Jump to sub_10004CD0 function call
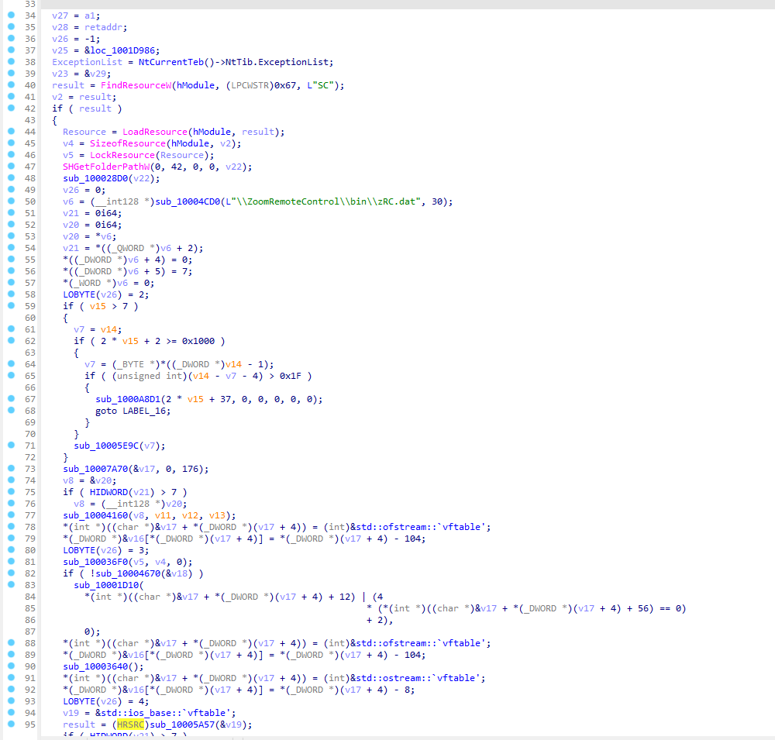Image resolution: width=775 pixels, height=740 pixels. tap(185, 201)
